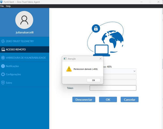Image resolution: width=163 pixels, height=129 pixels.
Task: Dismiss the Permission denied dialog with OK
Action: (94, 80)
